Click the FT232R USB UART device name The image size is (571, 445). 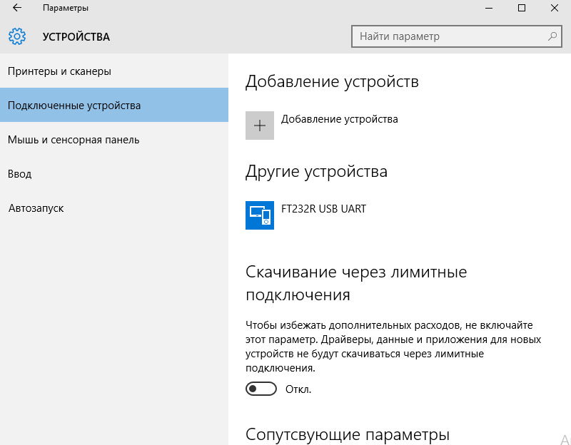[x=323, y=209]
